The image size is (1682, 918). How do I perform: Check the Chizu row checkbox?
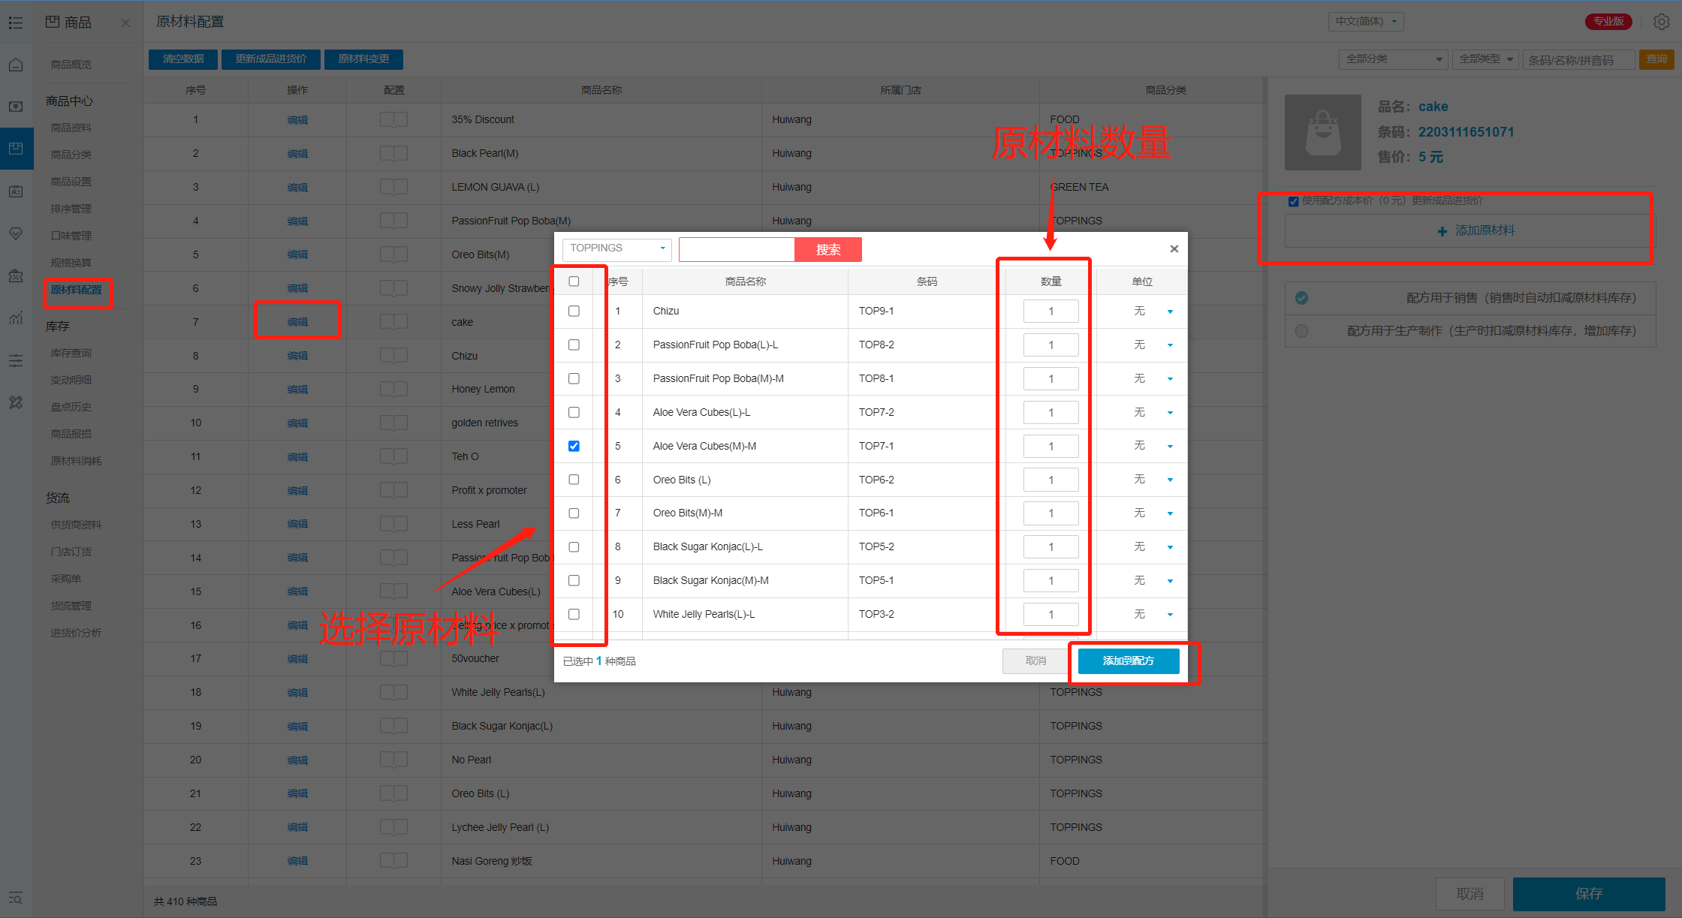[x=574, y=311]
